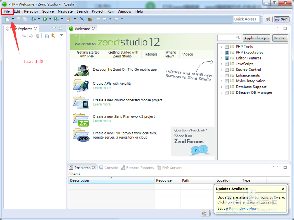Click the Save icon in toolbar
Image resolution: width=294 pixels, height=220 pixels.
(18, 19)
